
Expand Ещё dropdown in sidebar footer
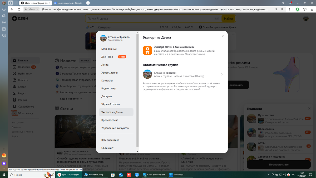pyautogui.click(x=15, y=136)
